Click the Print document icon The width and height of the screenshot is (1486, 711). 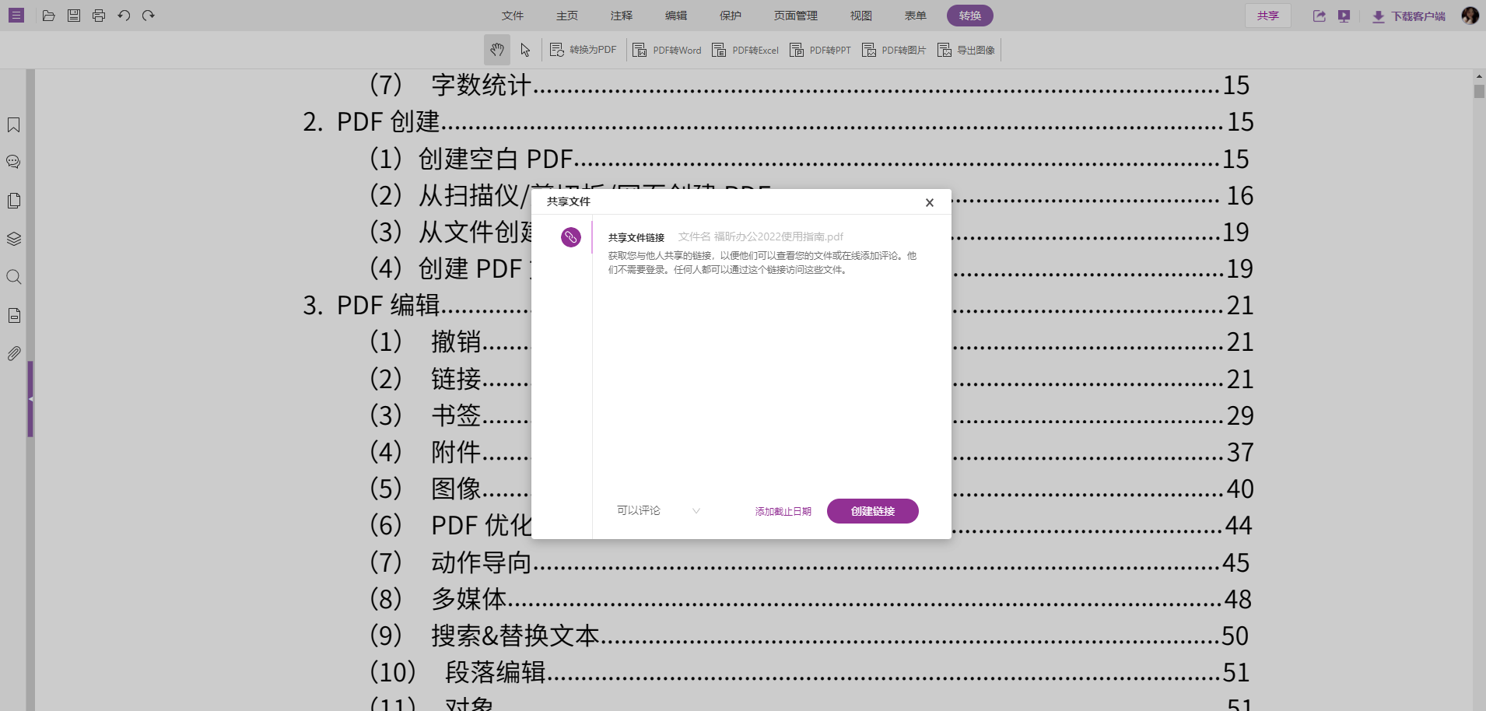click(99, 15)
